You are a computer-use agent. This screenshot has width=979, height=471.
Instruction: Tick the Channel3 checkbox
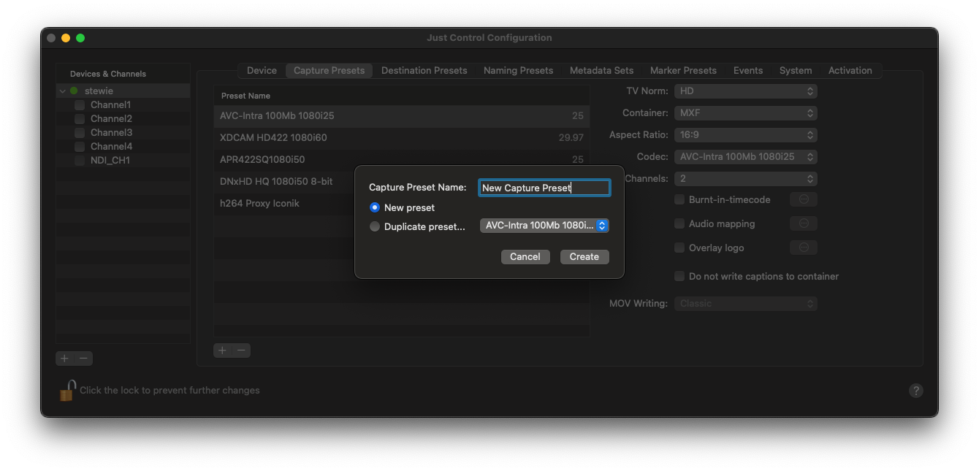pos(80,133)
